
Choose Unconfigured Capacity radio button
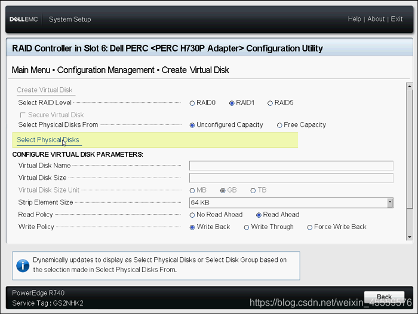click(192, 125)
